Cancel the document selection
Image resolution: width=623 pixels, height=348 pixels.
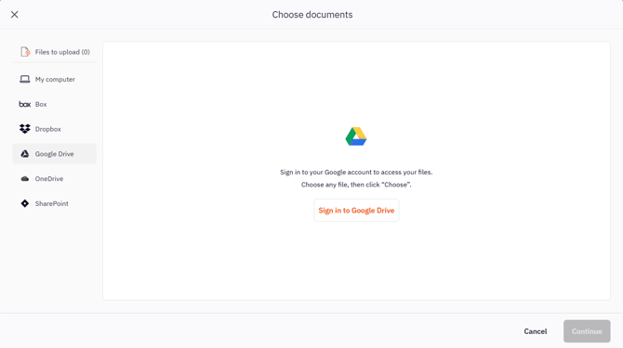pos(536,331)
